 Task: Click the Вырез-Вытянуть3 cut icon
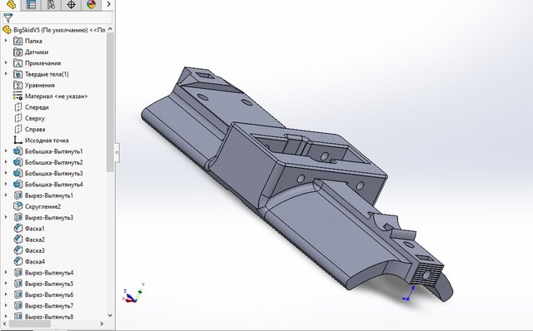point(17,218)
